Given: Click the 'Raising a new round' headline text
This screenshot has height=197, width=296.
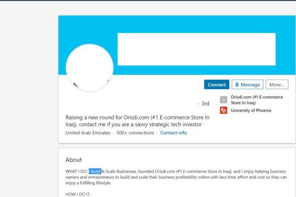Looking at the screenshot, I should [x=137, y=121].
